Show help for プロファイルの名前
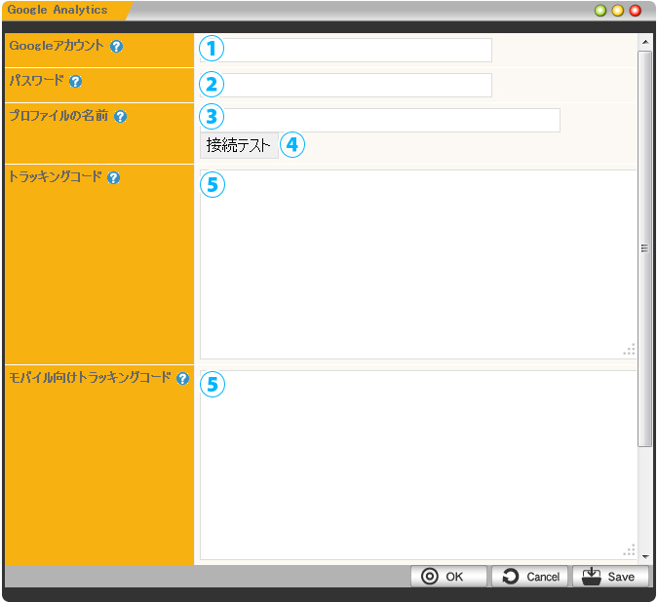658x602 pixels. pyautogui.click(x=121, y=116)
